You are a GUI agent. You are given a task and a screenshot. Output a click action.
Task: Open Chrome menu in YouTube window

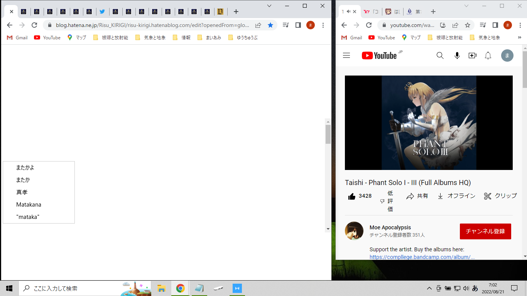click(520, 25)
